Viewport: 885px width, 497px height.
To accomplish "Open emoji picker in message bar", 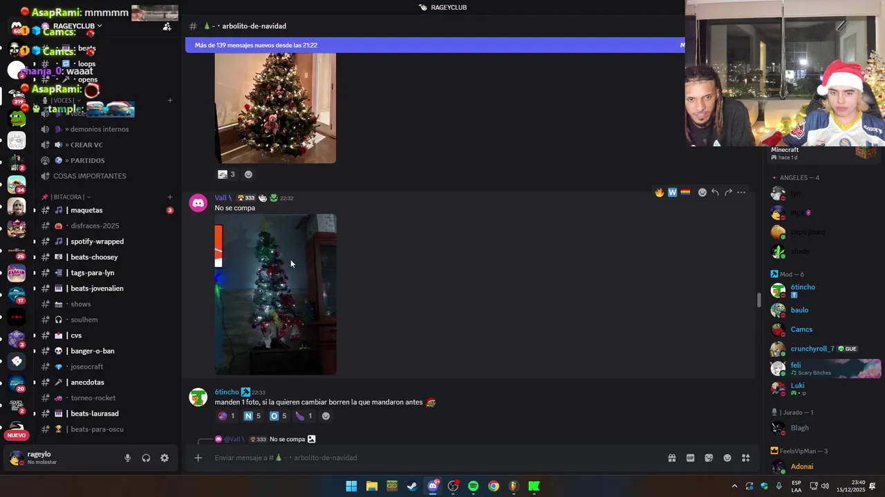I will [727, 458].
